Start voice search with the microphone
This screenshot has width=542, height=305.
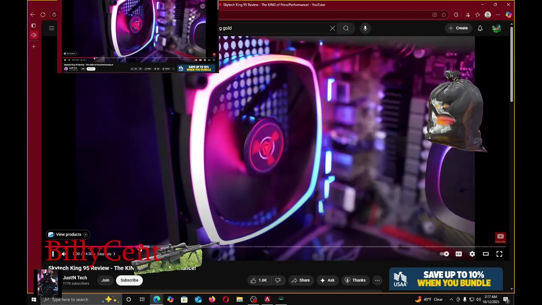pyautogui.click(x=365, y=28)
